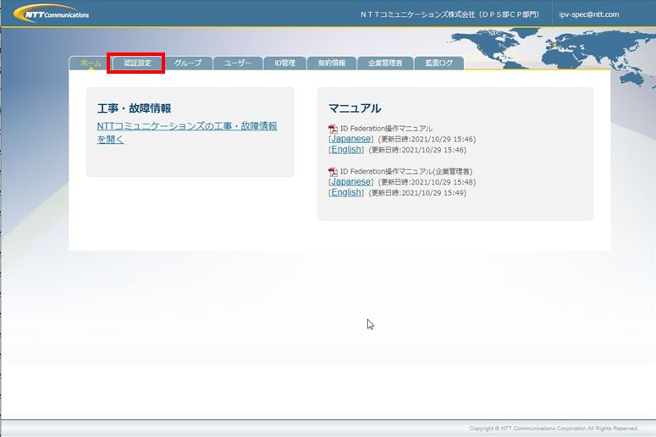Click the 工事・故障情報 heading

click(x=134, y=108)
